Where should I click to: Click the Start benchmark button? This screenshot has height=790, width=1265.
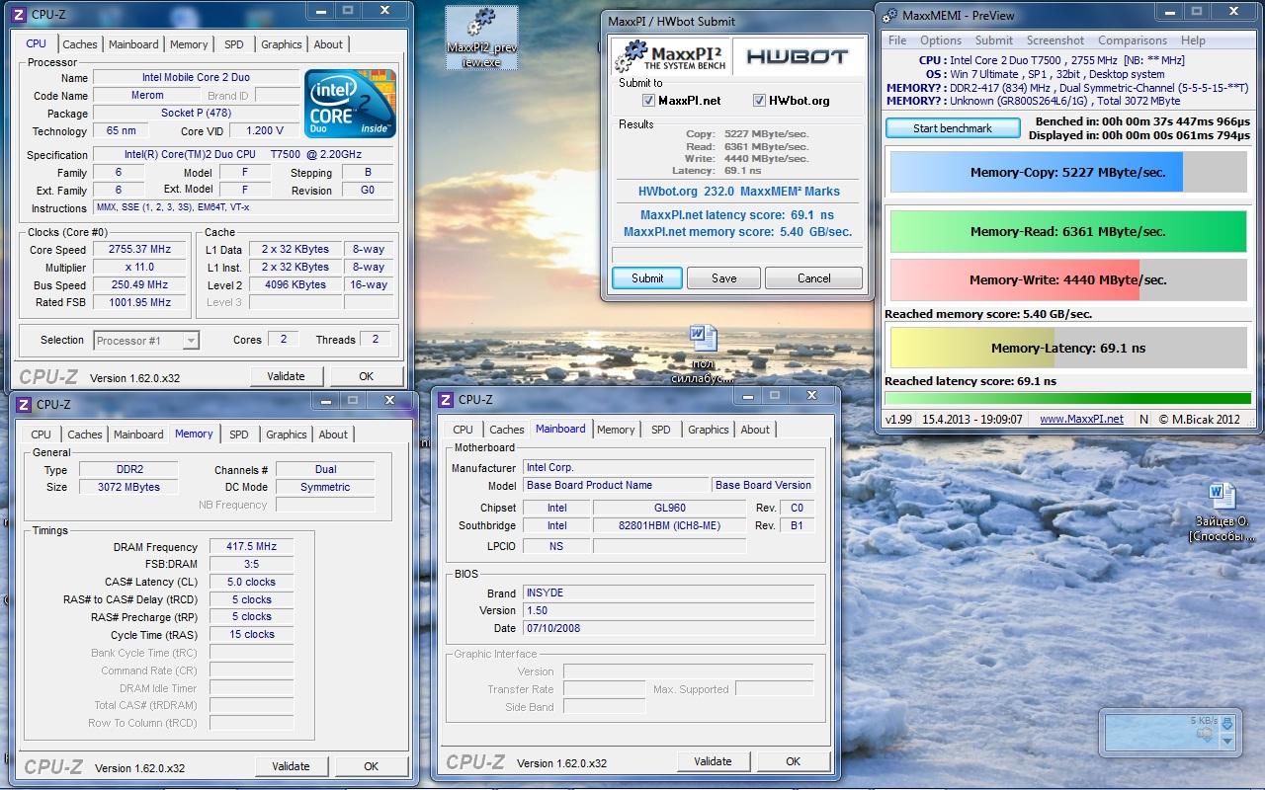pyautogui.click(x=953, y=128)
